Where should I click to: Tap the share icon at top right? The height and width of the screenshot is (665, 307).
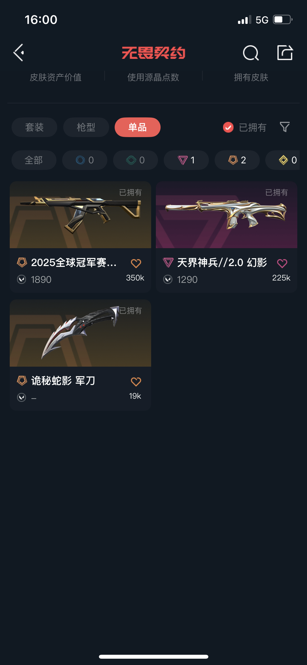pyautogui.click(x=285, y=53)
